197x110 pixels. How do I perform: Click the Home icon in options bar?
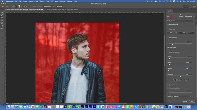3,6
